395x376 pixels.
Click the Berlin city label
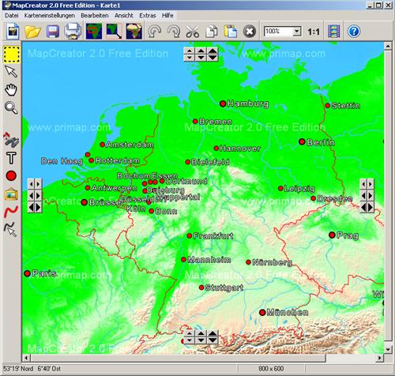(321, 142)
